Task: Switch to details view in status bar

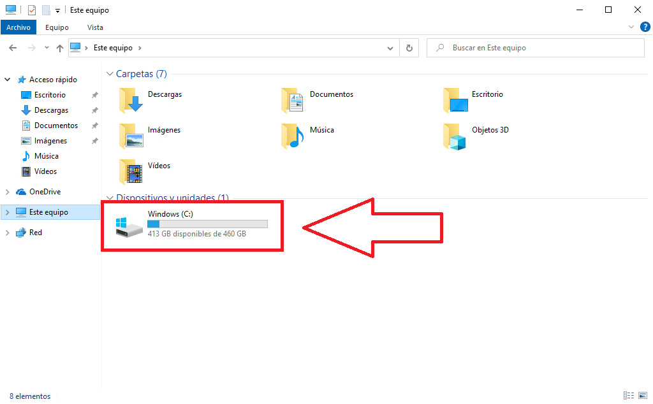Action: (629, 396)
